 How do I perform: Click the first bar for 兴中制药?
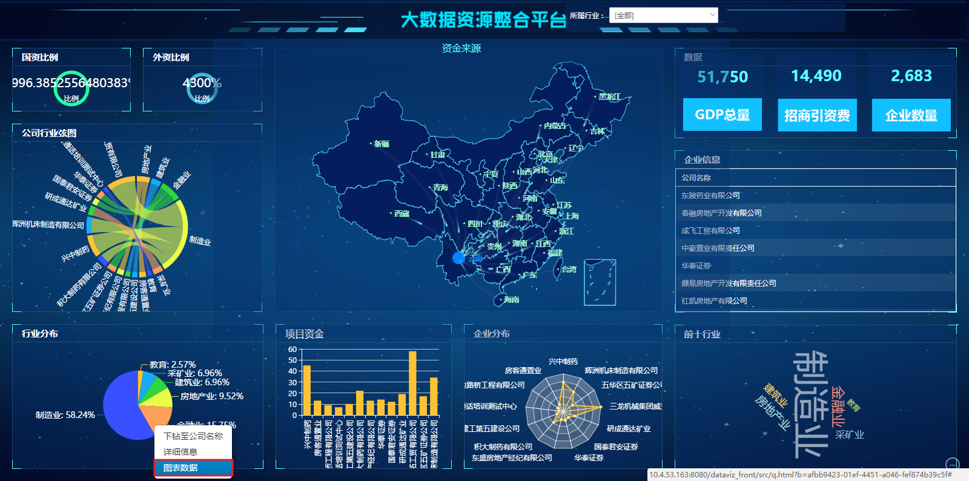(306, 390)
